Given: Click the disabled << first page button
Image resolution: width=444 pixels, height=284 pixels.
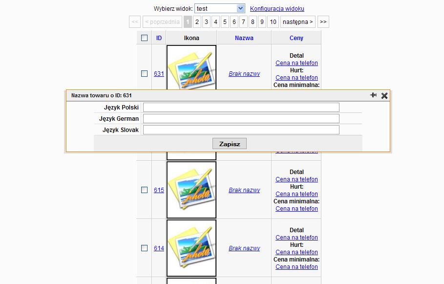Looking at the screenshot, I should coord(135,22).
